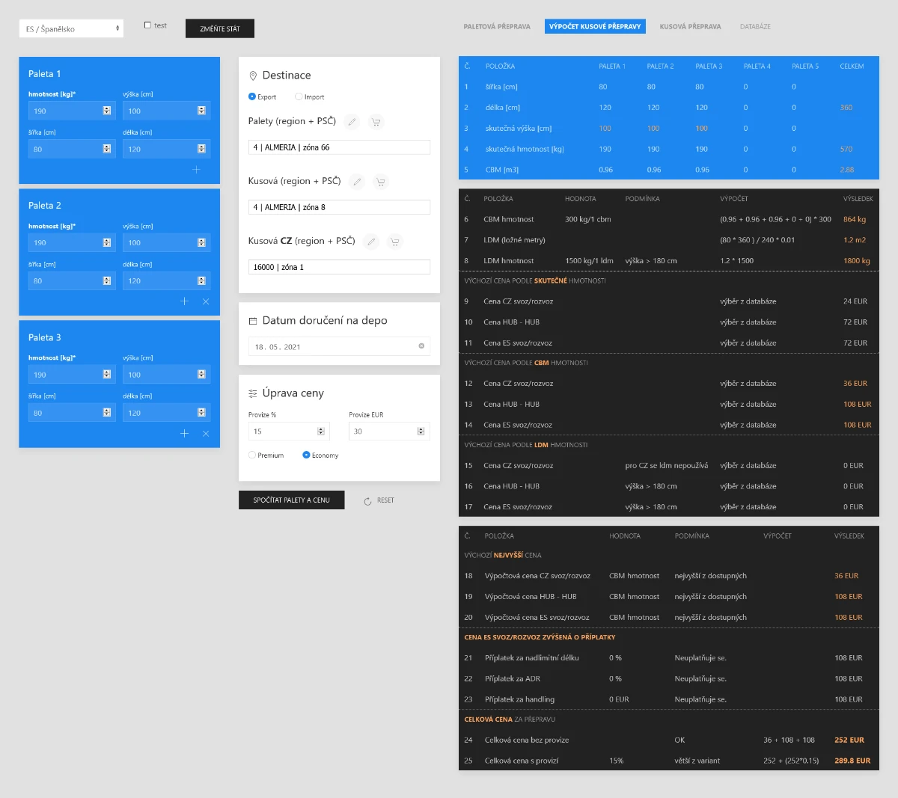Clear the delivery date with the X icon

(421, 346)
